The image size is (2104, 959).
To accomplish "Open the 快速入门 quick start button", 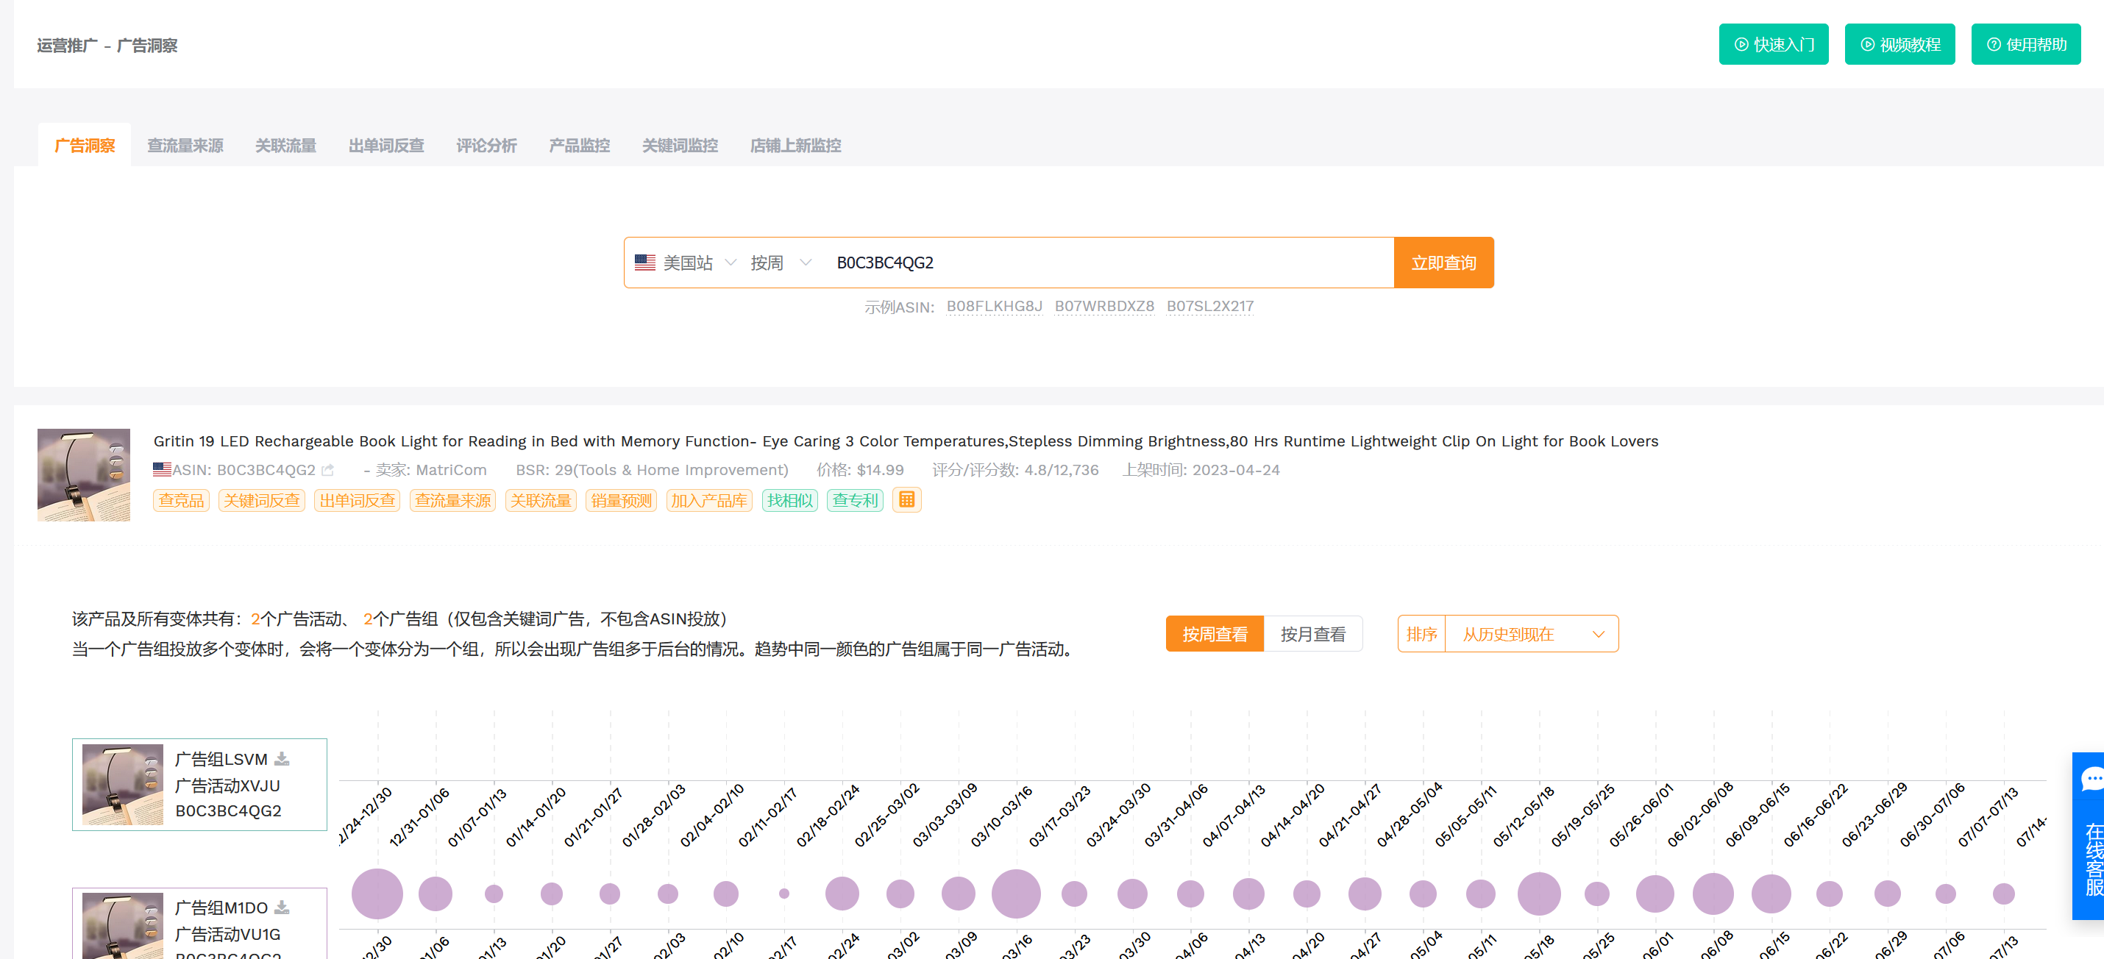I will pos(1773,44).
